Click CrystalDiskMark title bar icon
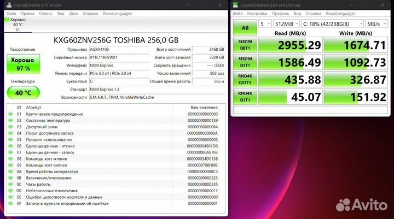This screenshot has width=394, height=219. (x=235, y=5)
